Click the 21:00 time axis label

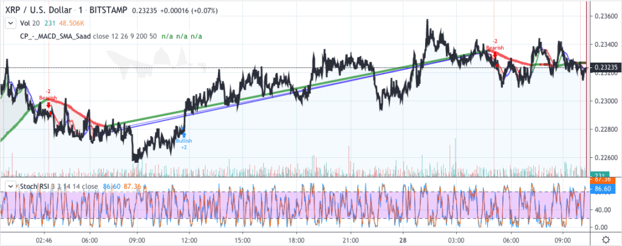coord(351,241)
